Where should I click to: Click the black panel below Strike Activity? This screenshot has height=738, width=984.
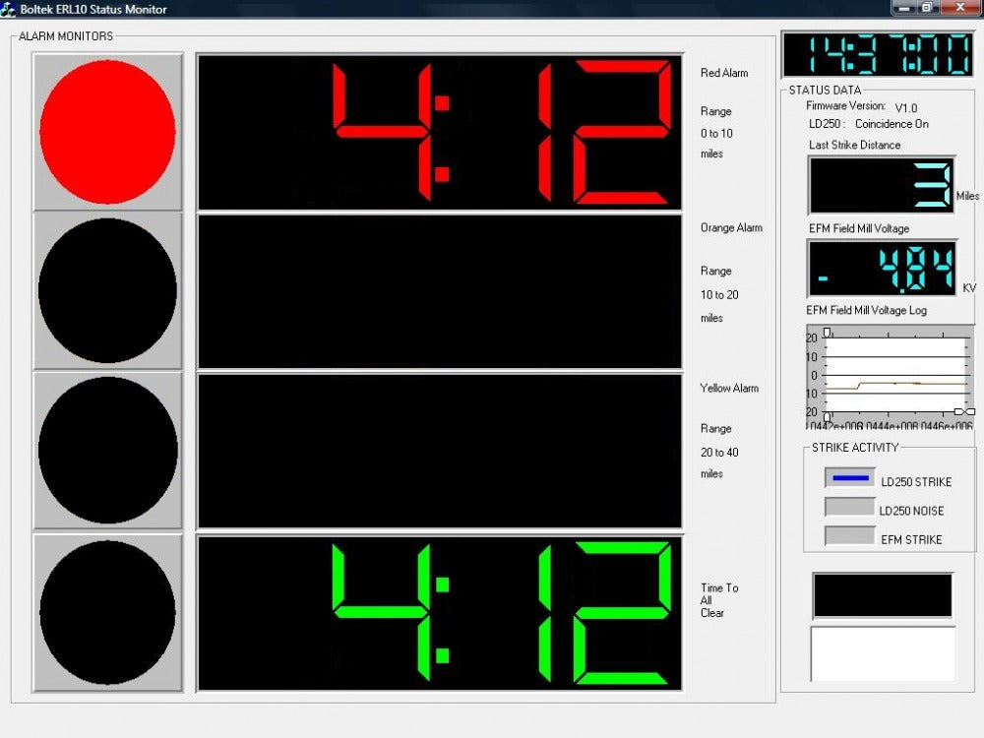point(883,595)
